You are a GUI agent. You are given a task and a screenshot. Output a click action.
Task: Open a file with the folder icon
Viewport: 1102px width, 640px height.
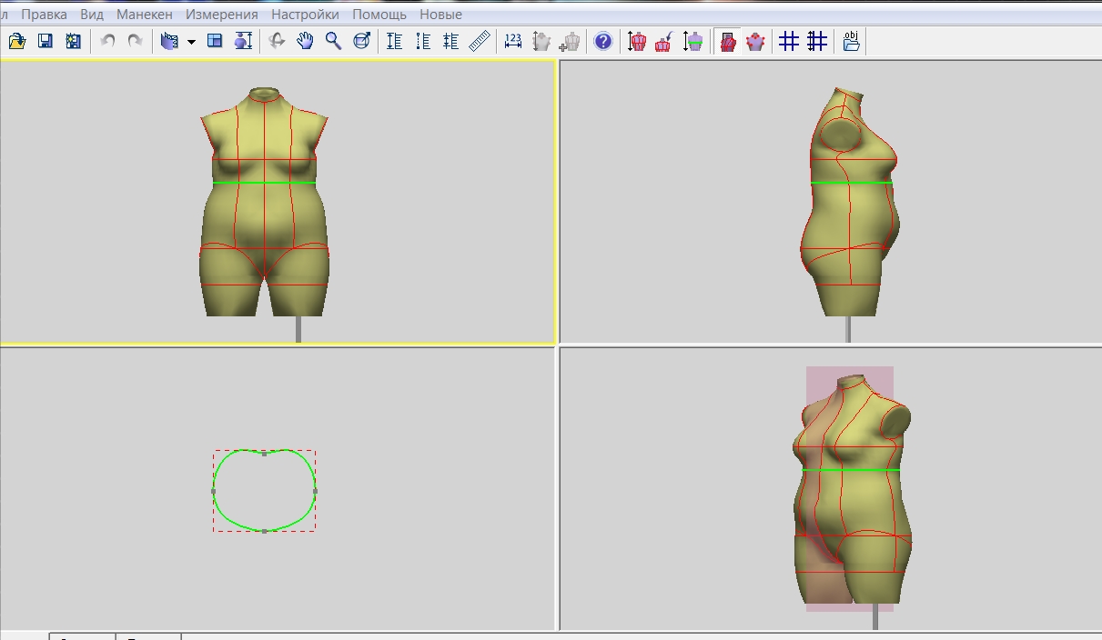(17, 41)
